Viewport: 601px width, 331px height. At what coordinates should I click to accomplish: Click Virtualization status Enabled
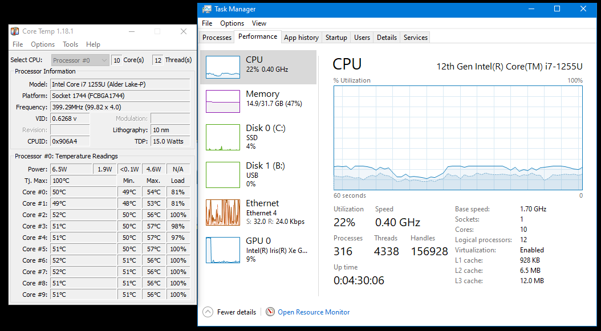click(531, 250)
